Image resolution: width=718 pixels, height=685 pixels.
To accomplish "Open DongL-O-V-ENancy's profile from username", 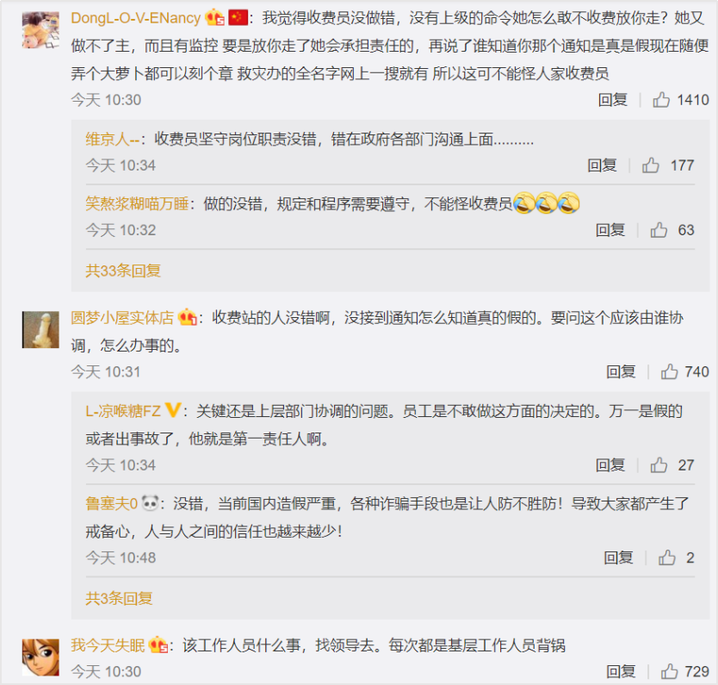I will coord(135,18).
